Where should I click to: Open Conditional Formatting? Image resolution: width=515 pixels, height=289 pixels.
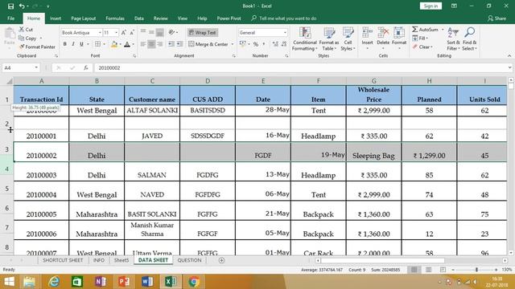point(305,39)
